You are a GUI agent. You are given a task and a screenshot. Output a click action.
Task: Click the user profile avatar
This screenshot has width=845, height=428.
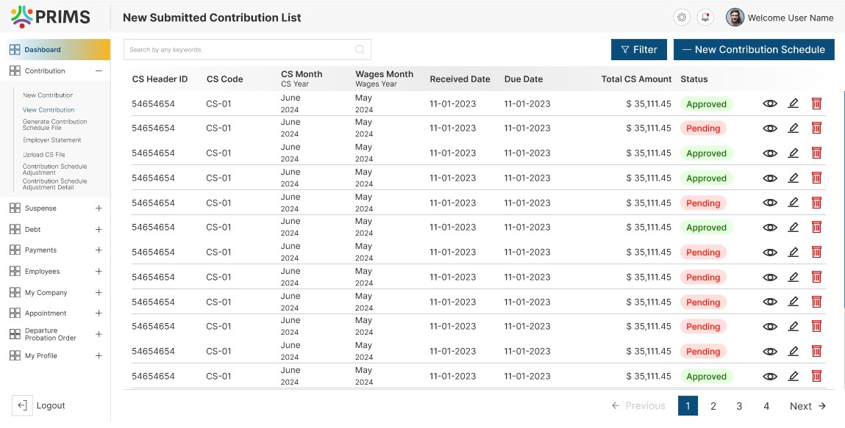coord(735,18)
